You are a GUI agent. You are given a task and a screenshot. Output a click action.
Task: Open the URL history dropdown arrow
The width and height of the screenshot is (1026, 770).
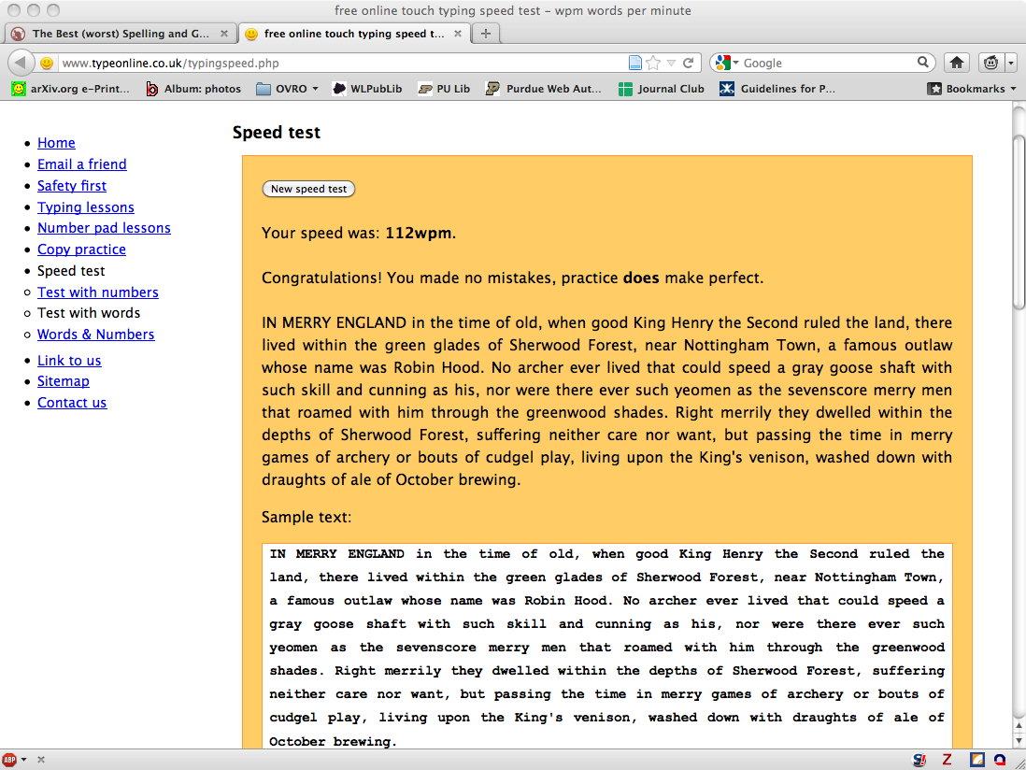pos(671,64)
